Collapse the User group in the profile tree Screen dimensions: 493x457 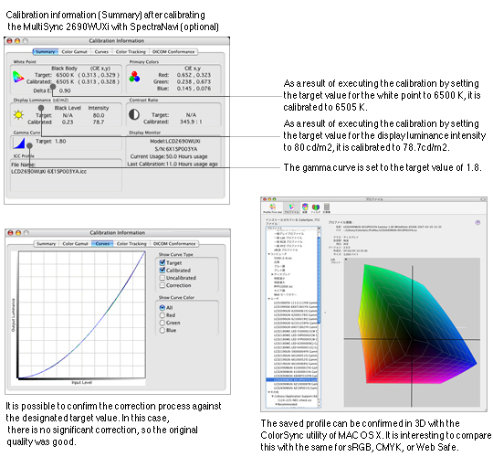(268, 299)
